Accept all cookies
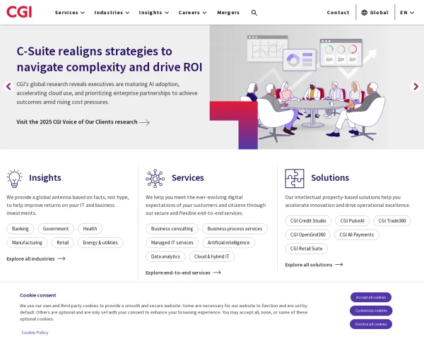Image resolution: width=424 pixels, height=339 pixels. [x=371, y=297]
